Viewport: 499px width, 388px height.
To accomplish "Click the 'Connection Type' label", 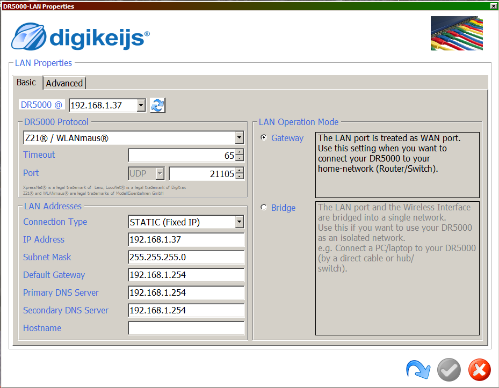I will pyautogui.click(x=55, y=222).
